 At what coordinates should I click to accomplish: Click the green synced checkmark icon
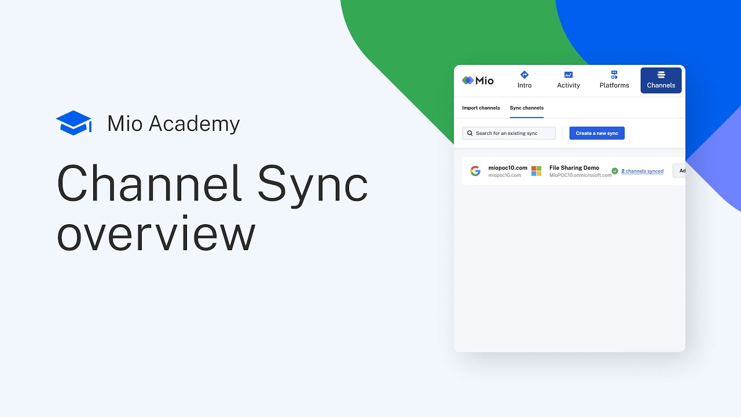[x=615, y=171]
